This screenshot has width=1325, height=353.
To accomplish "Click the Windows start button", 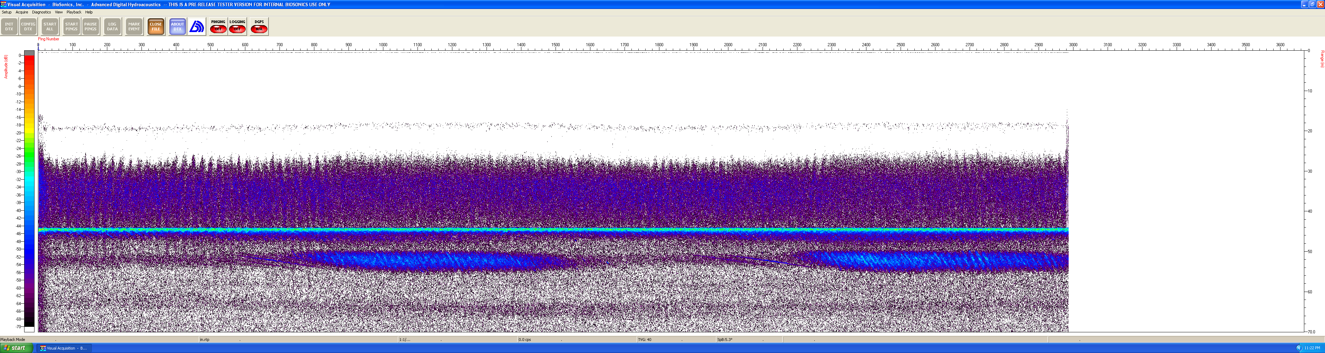I will 17,348.
